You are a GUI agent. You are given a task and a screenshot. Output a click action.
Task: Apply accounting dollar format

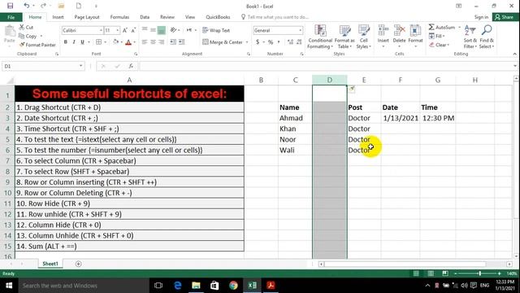tap(258, 42)
